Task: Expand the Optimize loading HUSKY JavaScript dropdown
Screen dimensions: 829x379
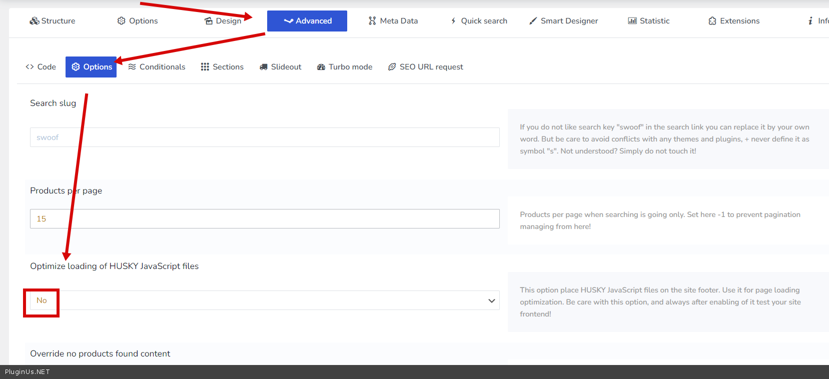Action: (265, 300)
